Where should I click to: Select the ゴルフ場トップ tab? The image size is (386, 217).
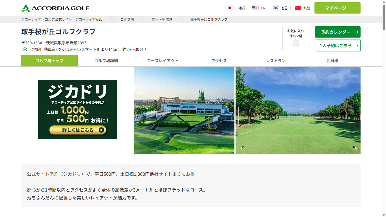coord(49,61)
